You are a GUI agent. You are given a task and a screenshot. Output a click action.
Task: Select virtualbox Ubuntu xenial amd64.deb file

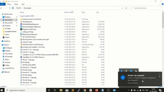coord(40,55)
